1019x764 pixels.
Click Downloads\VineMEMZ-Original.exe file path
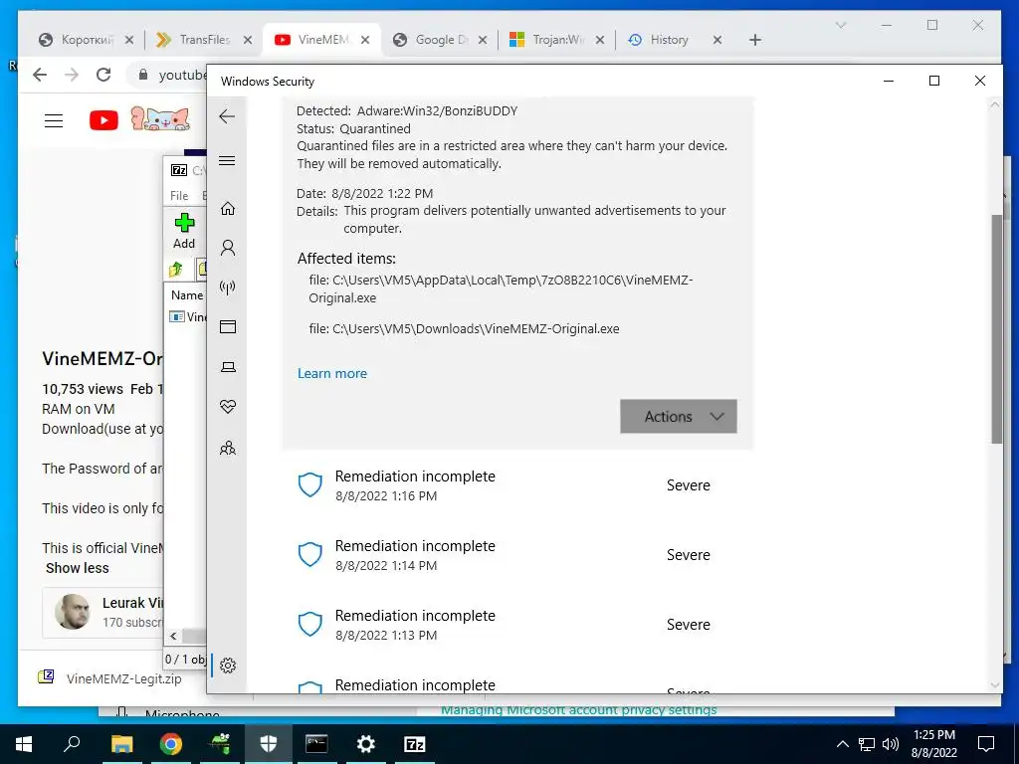point(464,328)
